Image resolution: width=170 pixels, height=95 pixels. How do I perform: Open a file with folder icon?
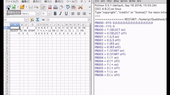point(22,7)
